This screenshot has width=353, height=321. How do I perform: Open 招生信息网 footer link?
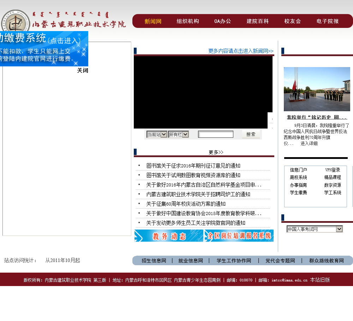pyautogui.click(x=154, y=261)
